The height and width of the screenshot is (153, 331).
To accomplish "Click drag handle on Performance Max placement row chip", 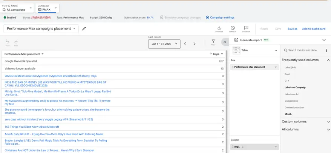I will [233, 67].
